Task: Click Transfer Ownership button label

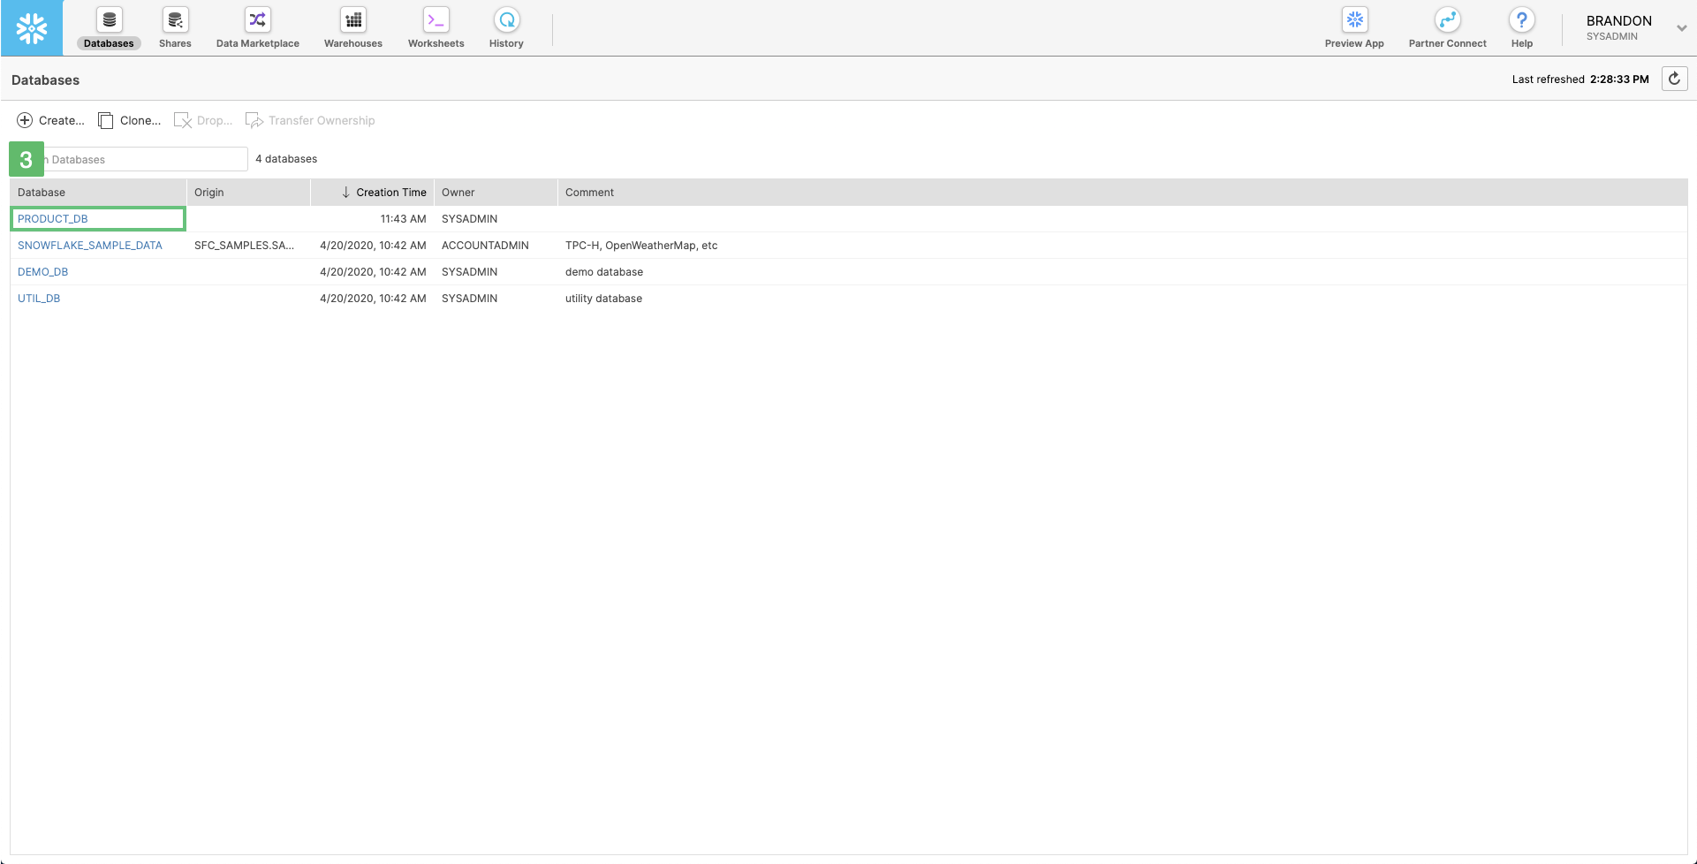Action: (x=322, y=120)
